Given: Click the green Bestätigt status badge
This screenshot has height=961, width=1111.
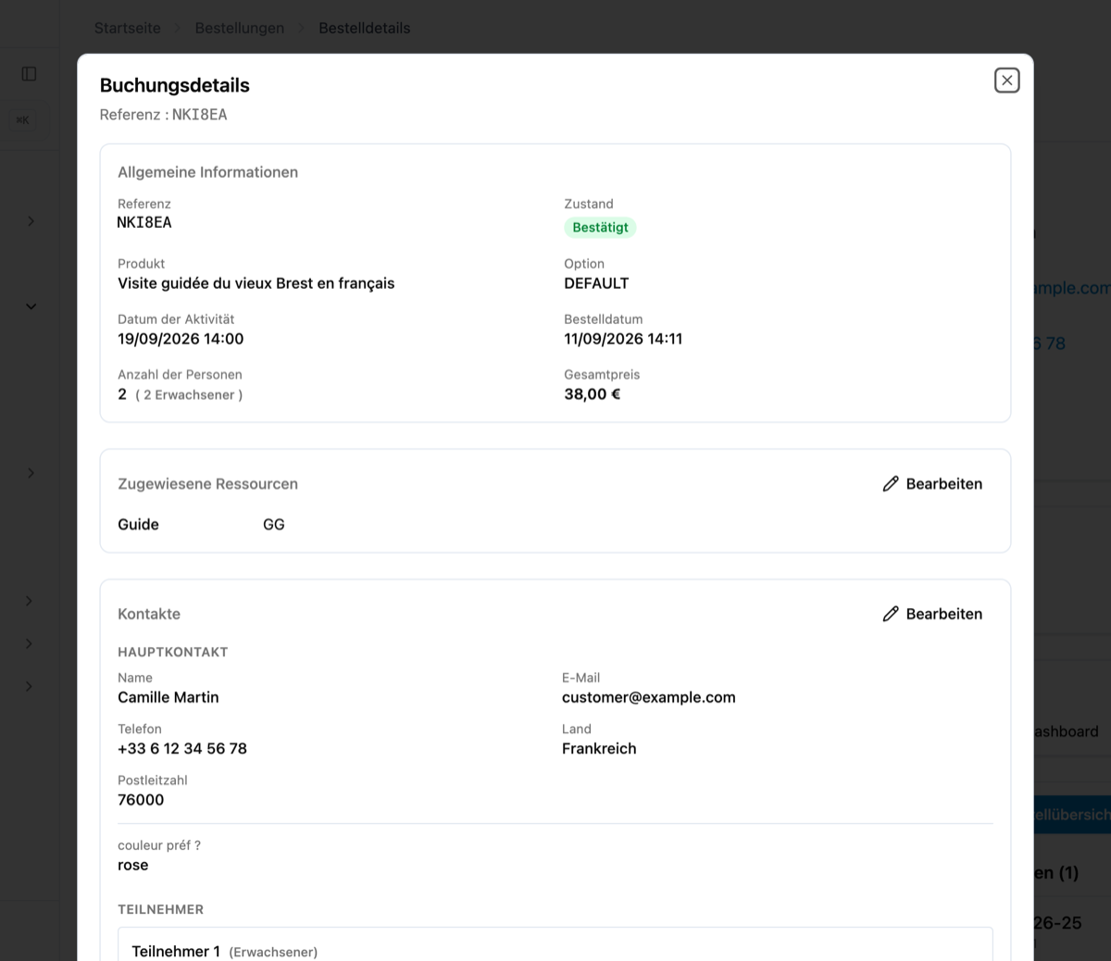Looking at the screenshot, I should tap(600, 228).
